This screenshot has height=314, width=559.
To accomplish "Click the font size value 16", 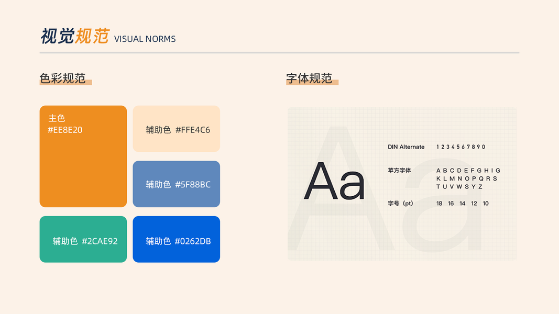I will tap(451, 203).
